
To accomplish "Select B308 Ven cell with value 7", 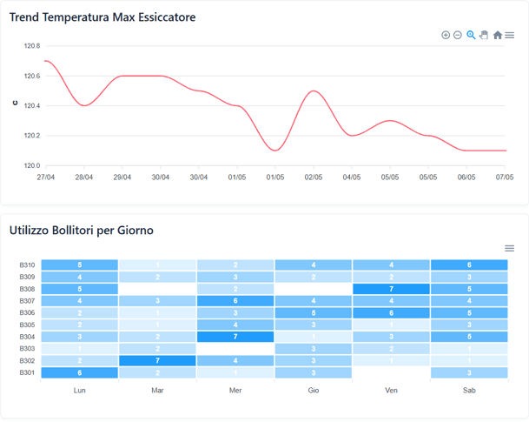I will coord(392,289).
